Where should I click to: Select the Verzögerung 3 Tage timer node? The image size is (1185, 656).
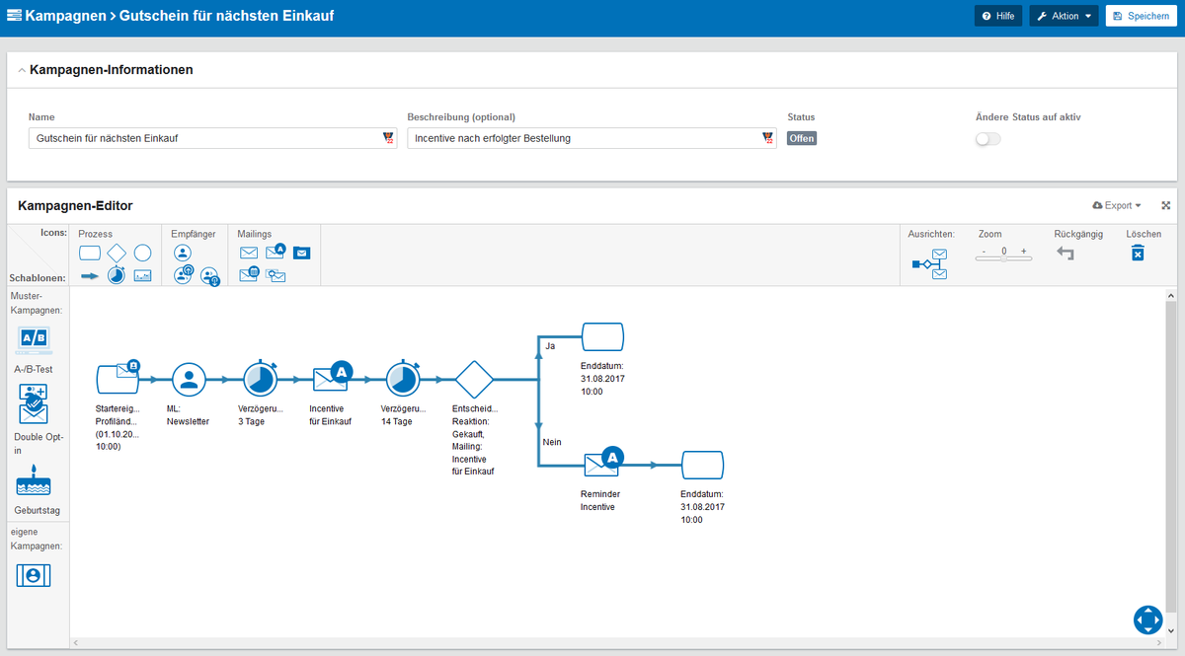(x=260, y=377)
